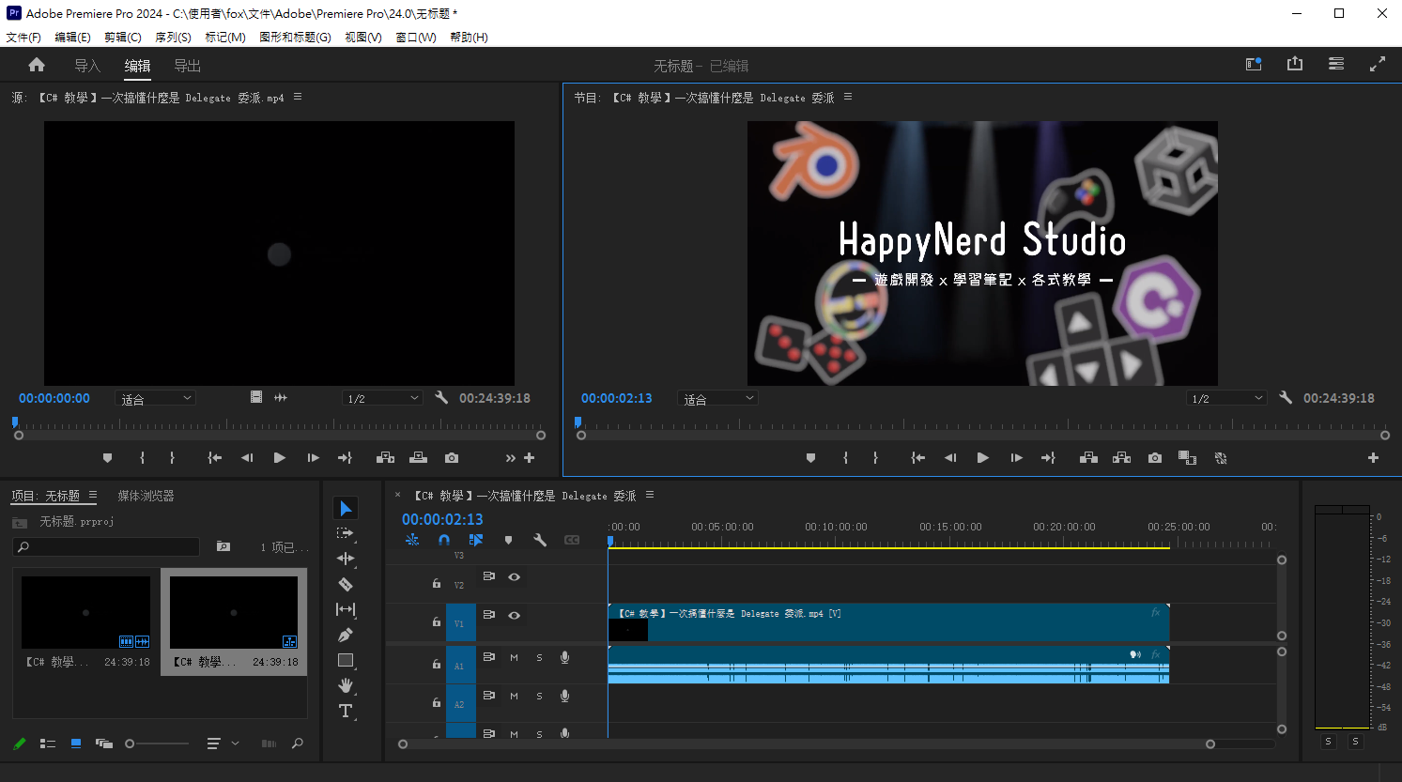Click Program monitor Lift button

click(1088, 458)
